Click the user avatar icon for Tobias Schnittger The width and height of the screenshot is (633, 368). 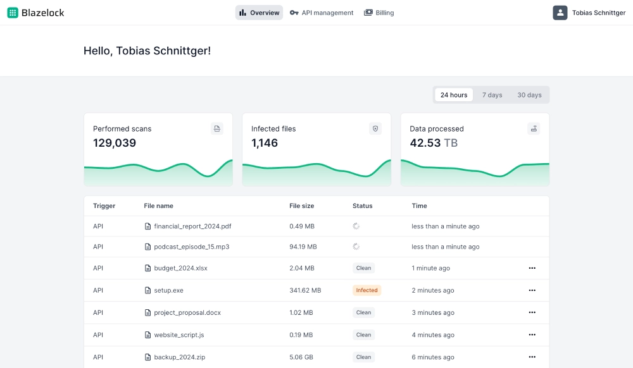click(x=560, y=12)
